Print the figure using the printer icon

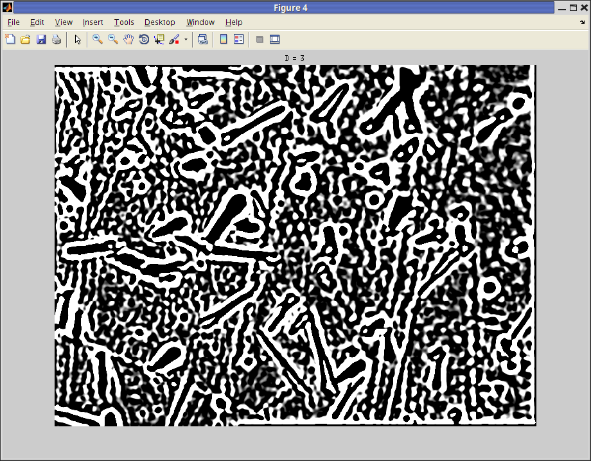[x=57, y=39]
